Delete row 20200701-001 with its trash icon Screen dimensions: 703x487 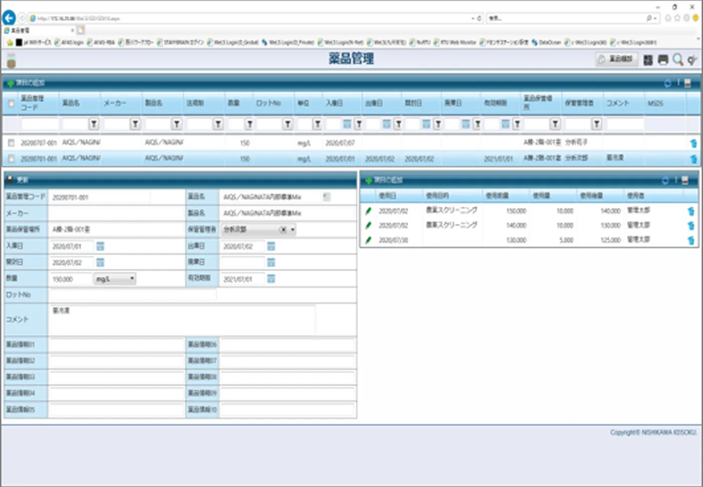point(693,159)
